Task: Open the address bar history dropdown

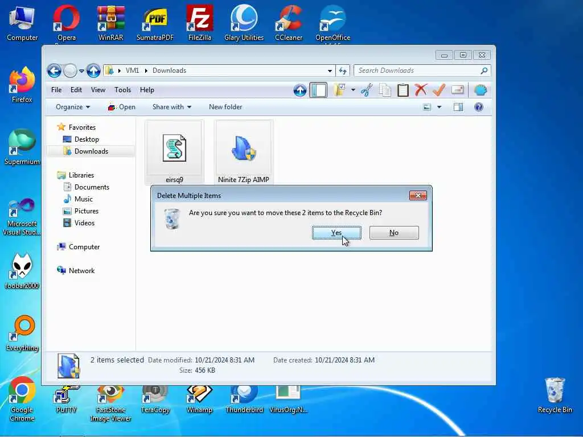Action: pyautogui.click(x=330, y=71)
